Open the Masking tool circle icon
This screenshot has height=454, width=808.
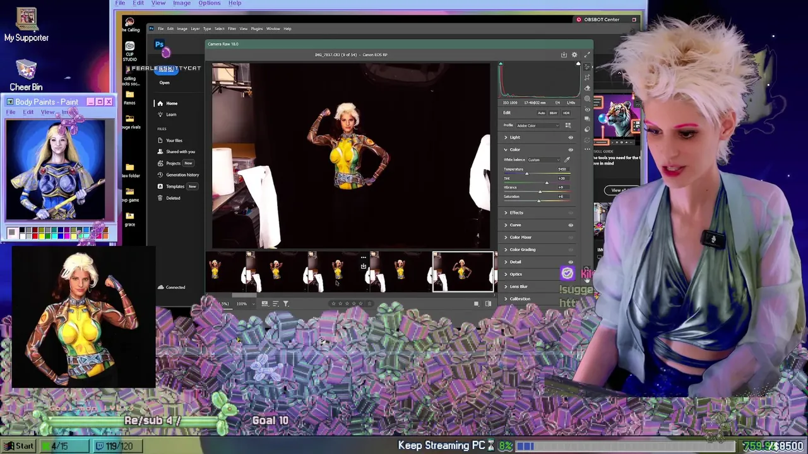pos(587,98)
